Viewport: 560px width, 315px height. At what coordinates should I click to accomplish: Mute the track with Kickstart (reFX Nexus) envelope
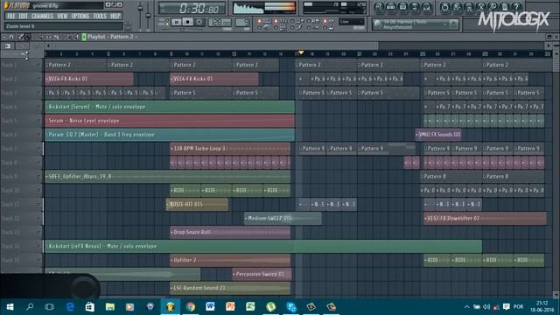coord(38,246)
